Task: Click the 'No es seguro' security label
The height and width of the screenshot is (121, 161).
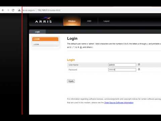Action: [29, 10]
